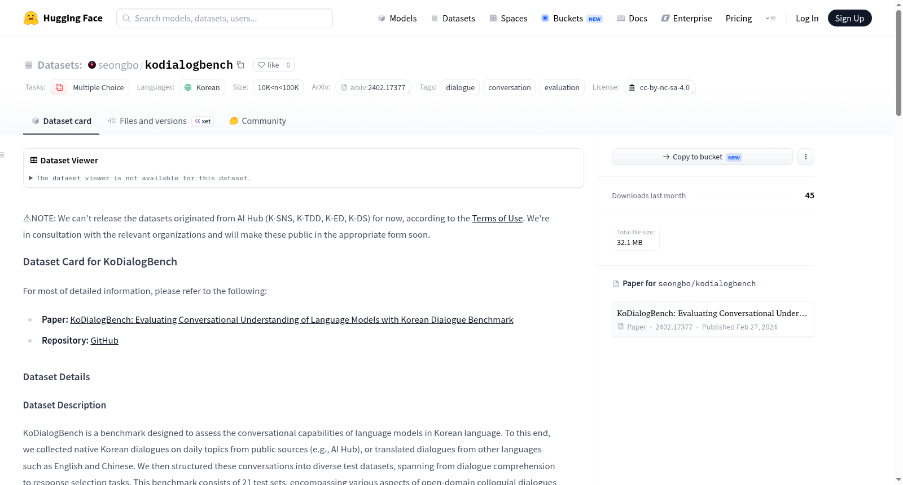
Task: Click Log In
Action: [807, 18]
